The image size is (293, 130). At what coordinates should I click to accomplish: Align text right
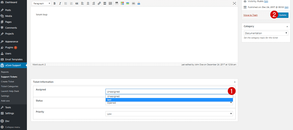click(x=94, y=3)
